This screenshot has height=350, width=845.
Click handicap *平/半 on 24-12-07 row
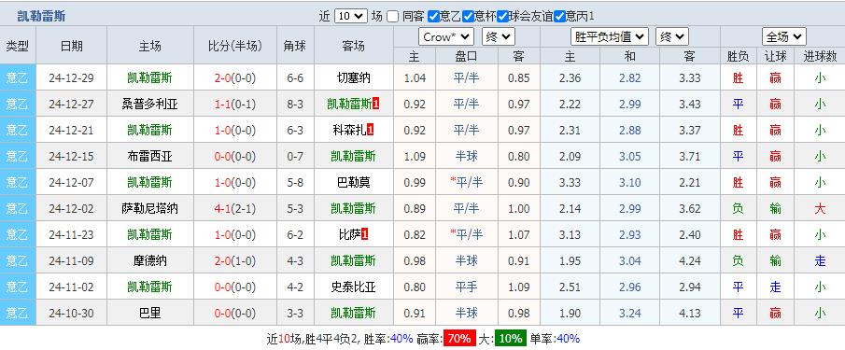pyautogui.click(x=467, y=182)
